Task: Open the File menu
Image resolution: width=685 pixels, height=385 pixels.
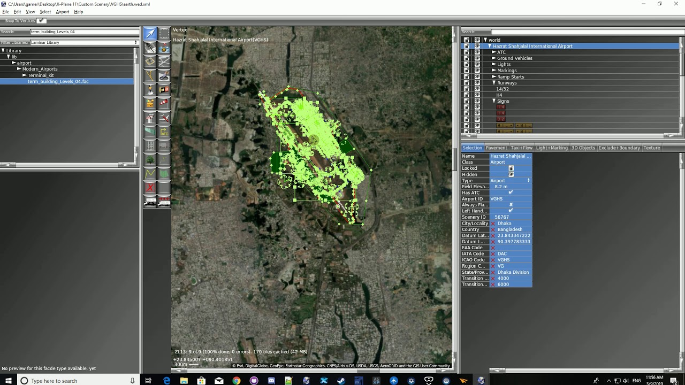Action: pyautogui.click(x=5, y=12)
